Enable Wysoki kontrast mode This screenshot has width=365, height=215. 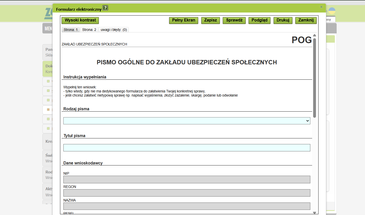coord(80,20)
